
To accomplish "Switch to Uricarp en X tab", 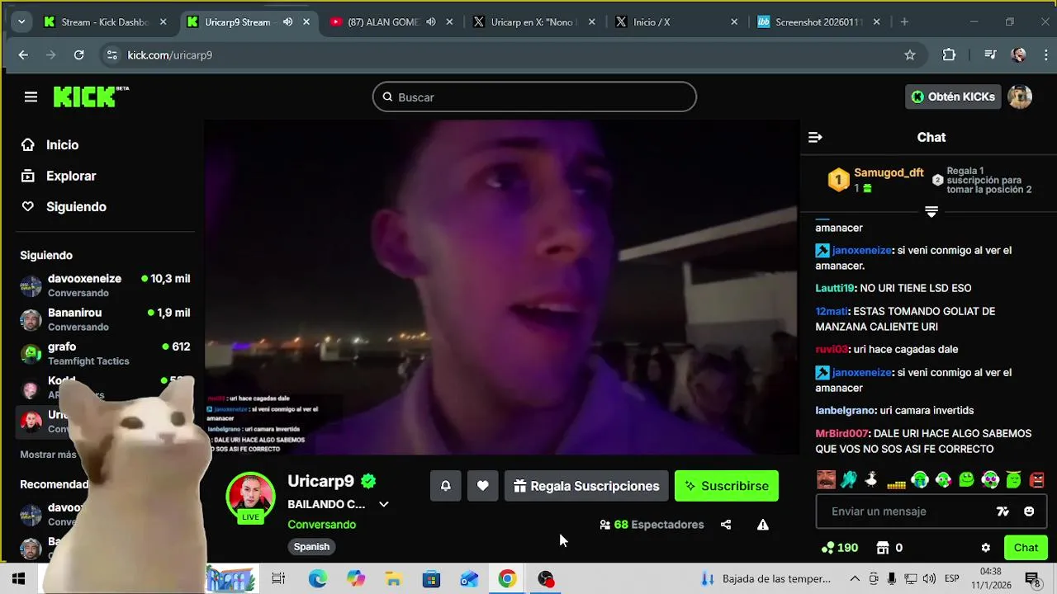I will (532, 22).
